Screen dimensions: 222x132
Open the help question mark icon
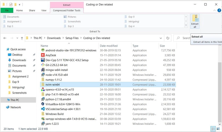tap(219, 10)
